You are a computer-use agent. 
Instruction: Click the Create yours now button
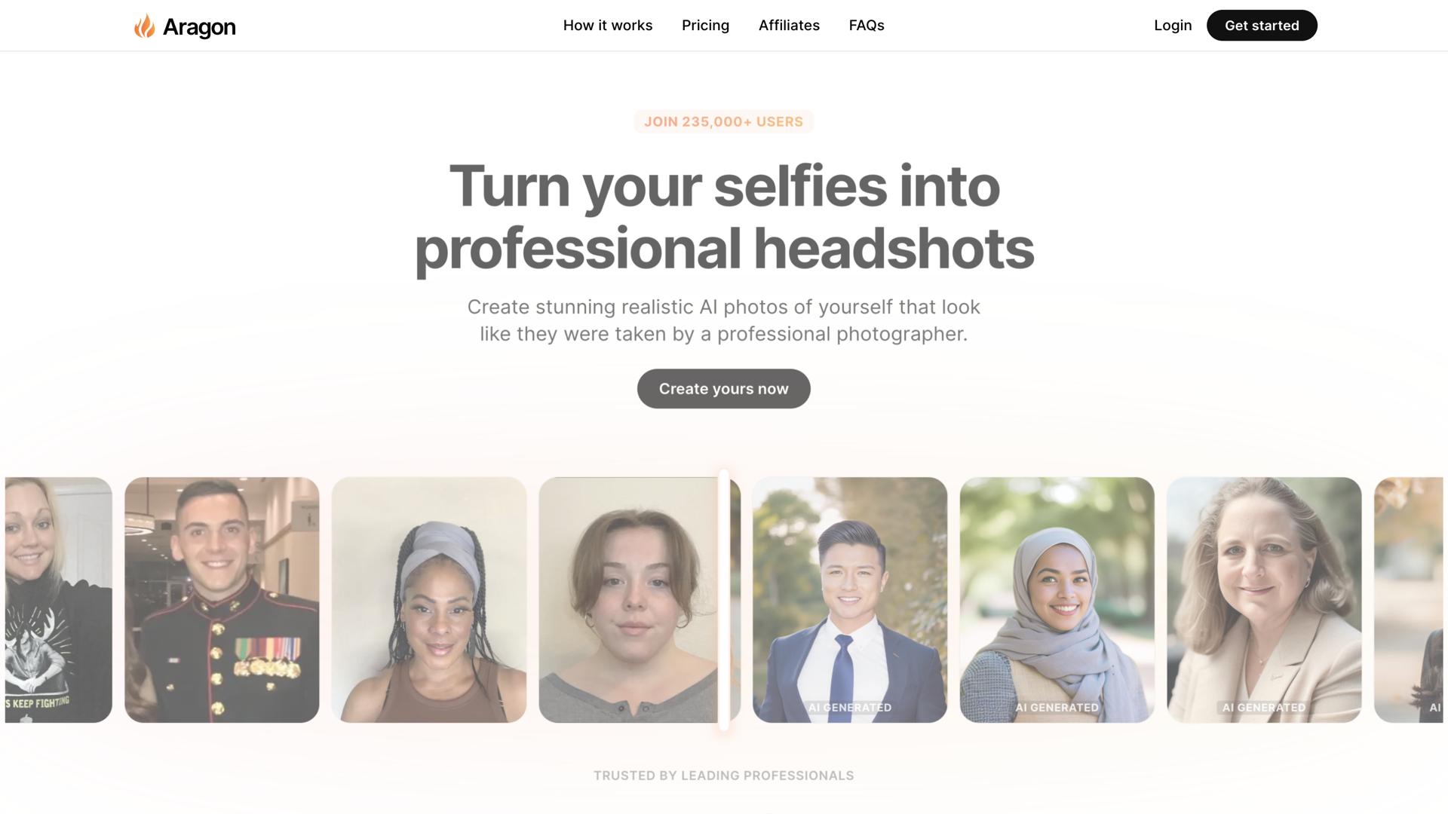723,389
